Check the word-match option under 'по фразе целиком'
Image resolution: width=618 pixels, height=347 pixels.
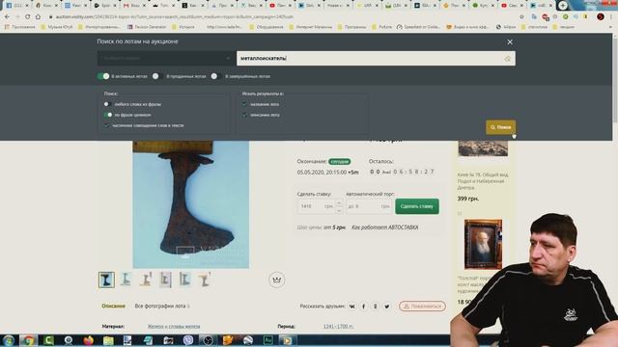[x=106, y=125]
